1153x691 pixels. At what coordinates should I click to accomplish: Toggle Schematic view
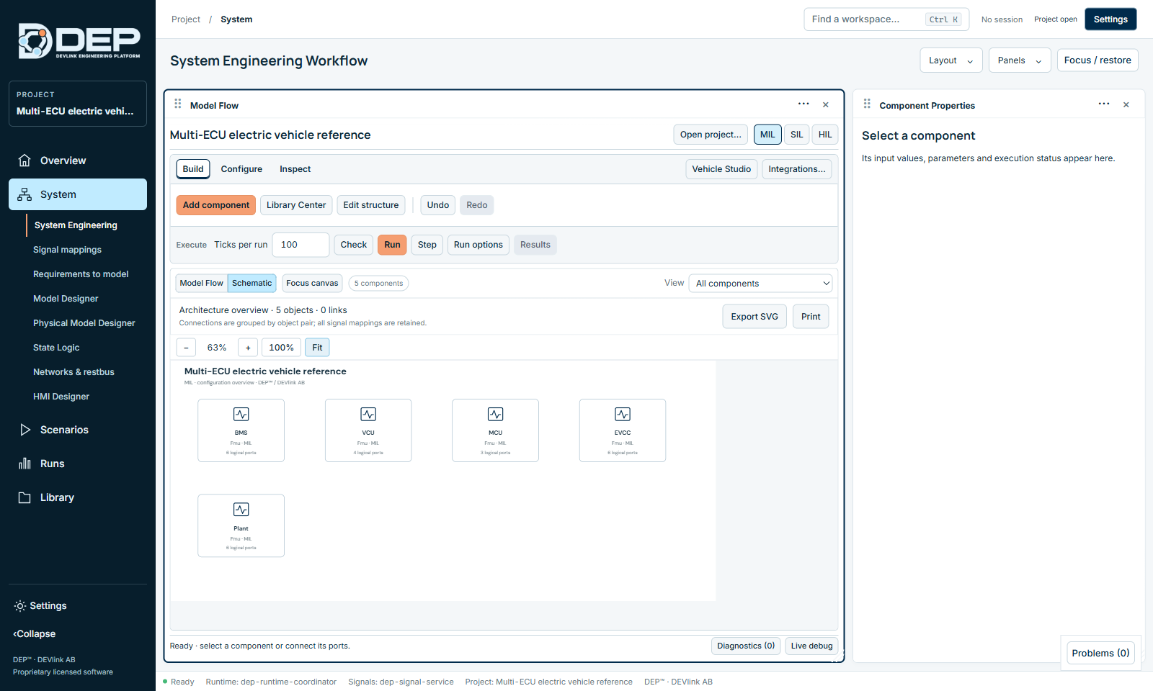pyautogui.click(x=252, y=284)
